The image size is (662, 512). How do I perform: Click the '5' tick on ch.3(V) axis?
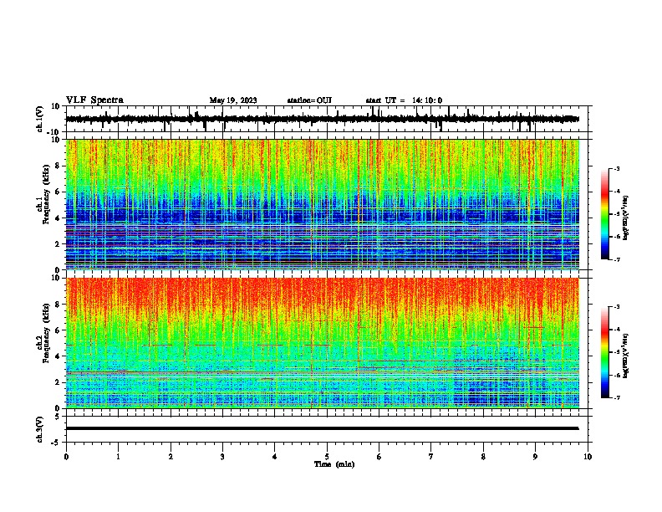tap(58, 416)
